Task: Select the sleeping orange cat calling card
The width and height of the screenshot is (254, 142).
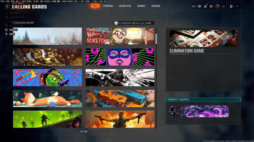Action: (x=47, y=98)
